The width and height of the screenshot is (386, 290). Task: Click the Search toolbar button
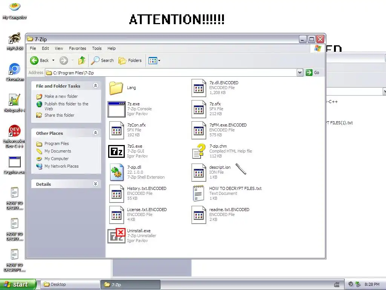click(102, 60)
